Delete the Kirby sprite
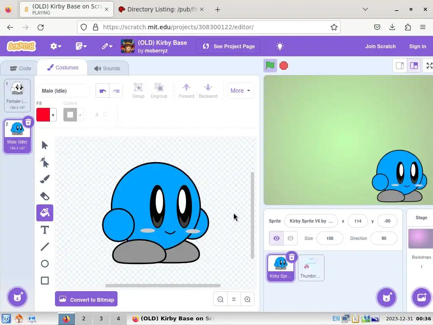 pyautogui.click(x=292, y=258)
